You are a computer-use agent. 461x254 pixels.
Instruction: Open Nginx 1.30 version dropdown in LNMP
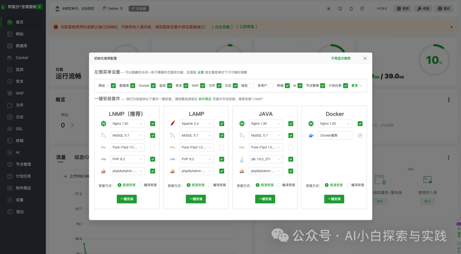point(127,124)
